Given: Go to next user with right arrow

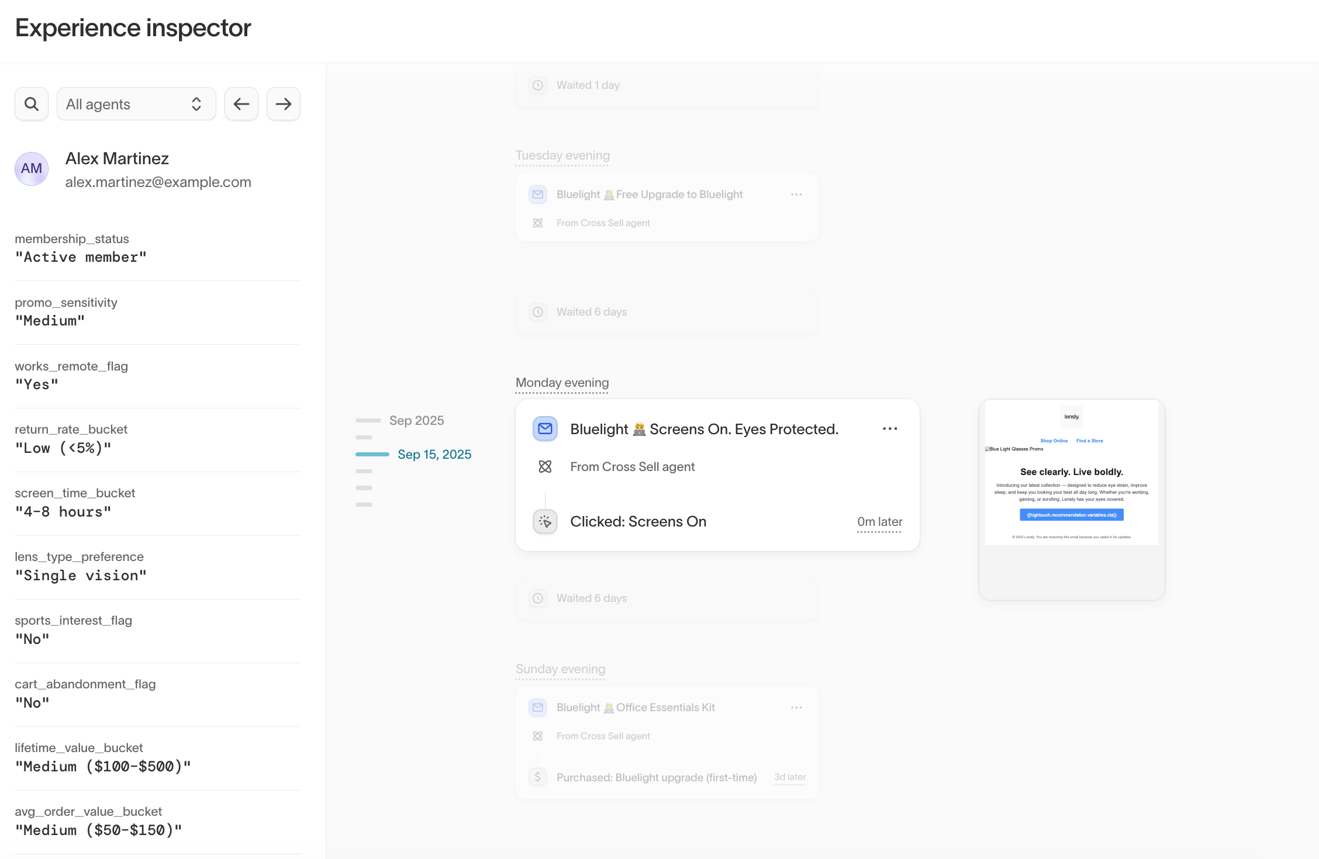Looking at the screenshot, I should tap(284, 104).
